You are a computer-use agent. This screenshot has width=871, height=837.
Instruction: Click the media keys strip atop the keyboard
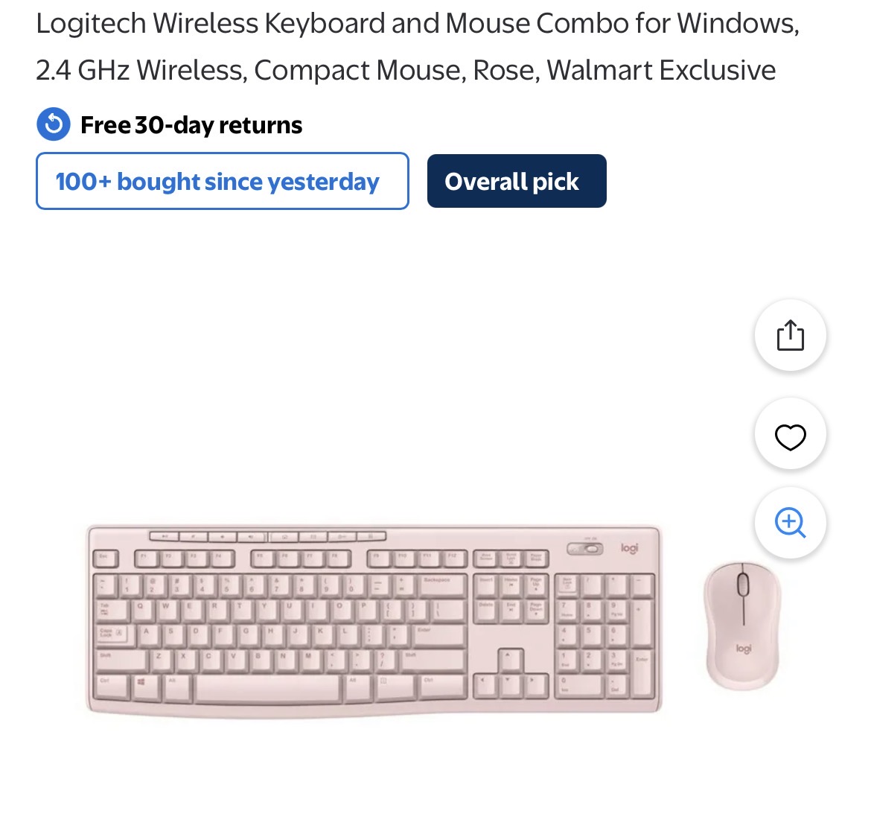(x=268, y=536)
